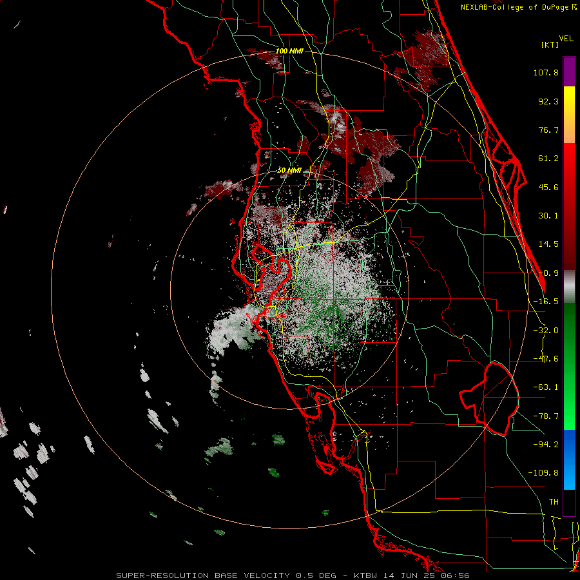
Task: Select the -78.7 scale value
Action: point(546,416)
